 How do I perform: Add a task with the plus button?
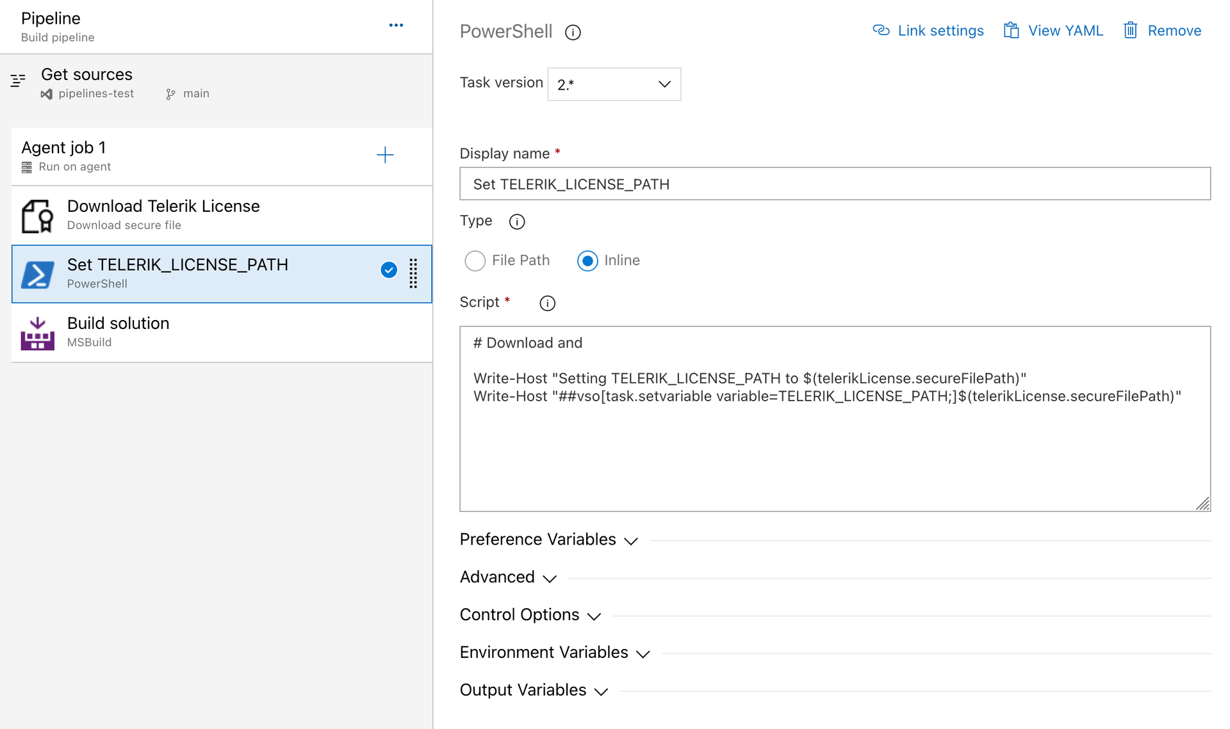[385, 154]
